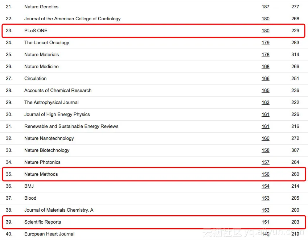Click the 160 link for Nature Nanotechnology

click(x=266, y=138)
